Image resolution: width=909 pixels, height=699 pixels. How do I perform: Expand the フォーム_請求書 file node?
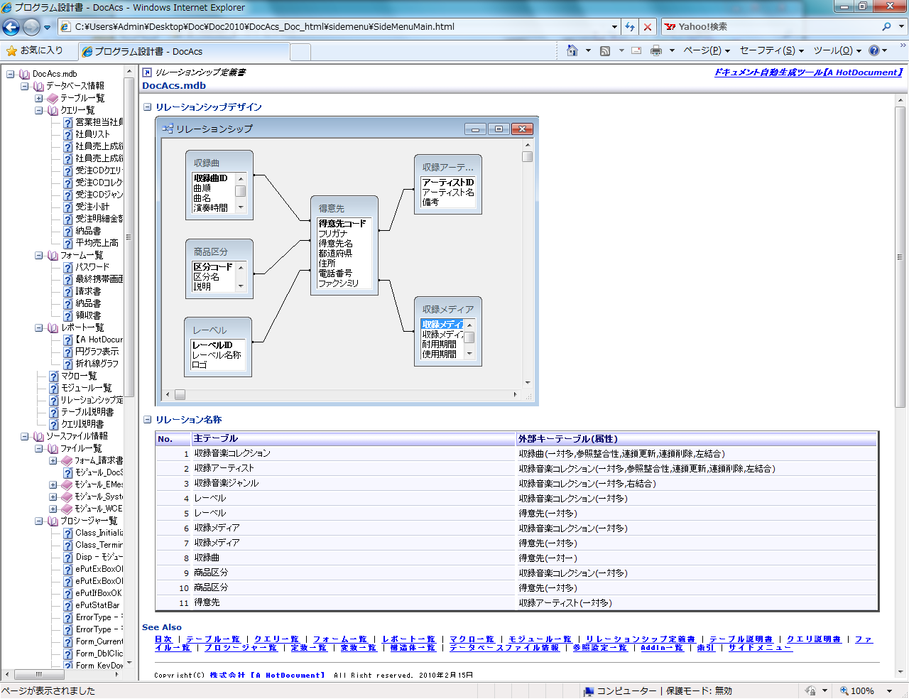(53, 460)
